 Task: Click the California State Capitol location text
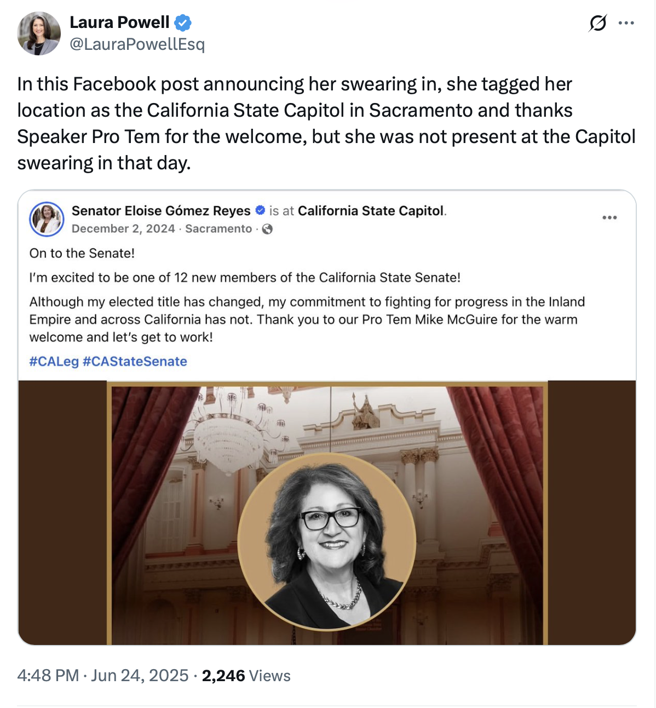[x=371, y=211]
